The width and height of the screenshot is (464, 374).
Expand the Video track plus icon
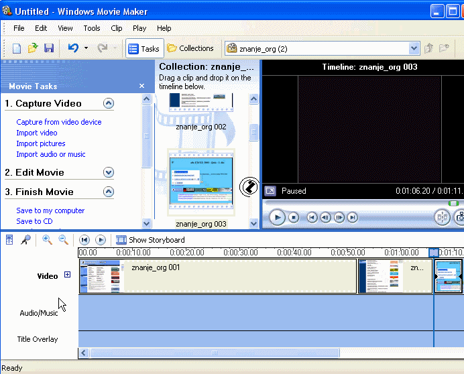(68, 275)
